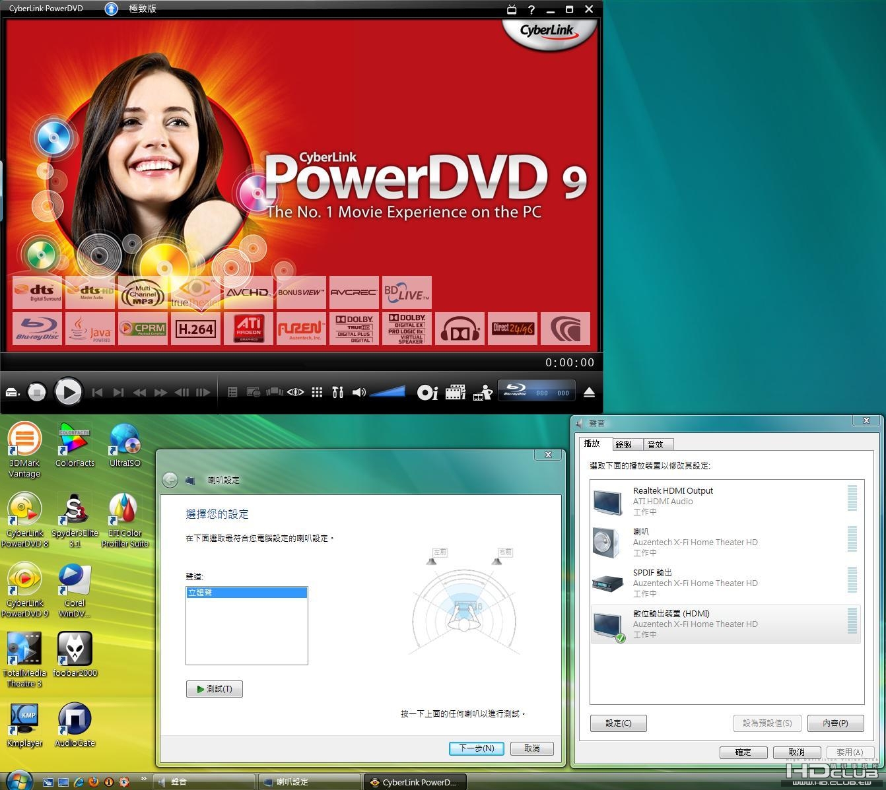Open help via question mark in PowerDVD title bar

[531, 9]
